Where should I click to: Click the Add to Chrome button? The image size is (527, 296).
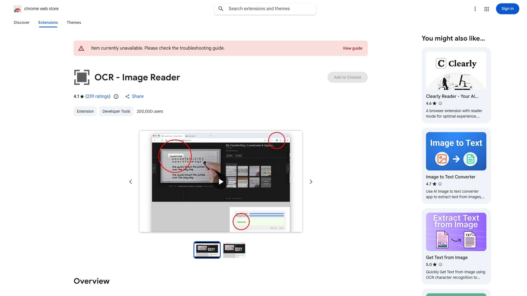pos(347,77)
